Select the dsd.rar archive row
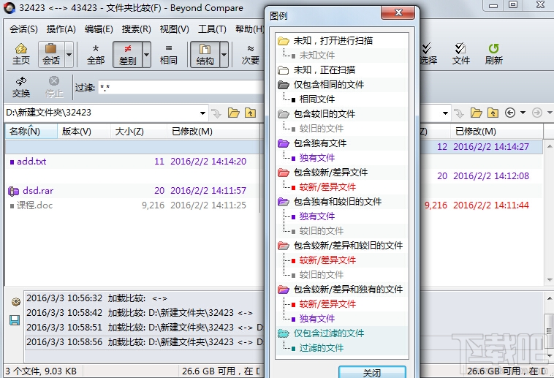The width and height of the screenshot is (554, 378). pos(132,191)
